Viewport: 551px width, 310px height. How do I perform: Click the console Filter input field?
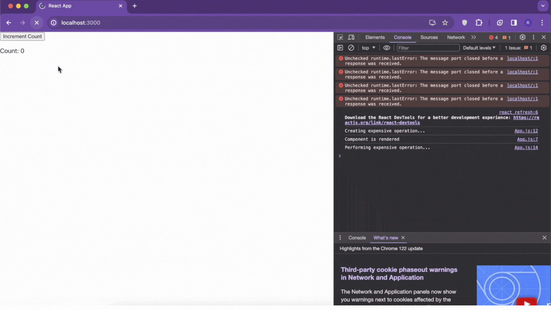pyautogui.click(x=428, y=47)
